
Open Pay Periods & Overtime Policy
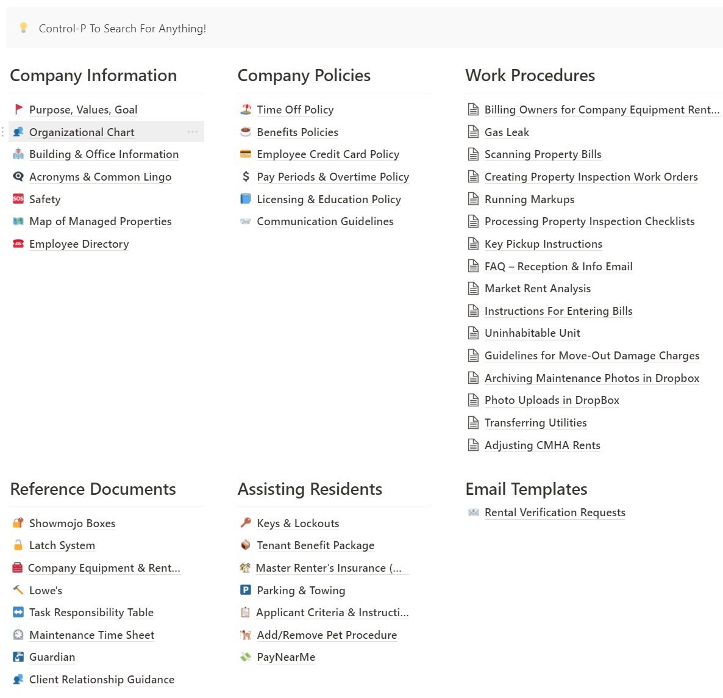click(333, 177)
